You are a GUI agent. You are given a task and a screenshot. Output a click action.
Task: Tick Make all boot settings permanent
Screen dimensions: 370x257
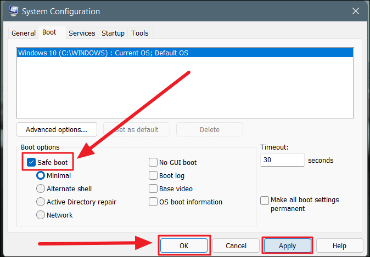pos(265,201)
